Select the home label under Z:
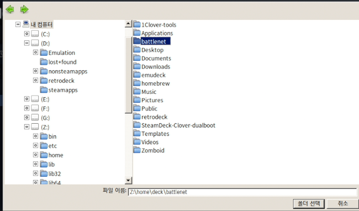This screenshot has width=359, height=211. tap(56, 155)
